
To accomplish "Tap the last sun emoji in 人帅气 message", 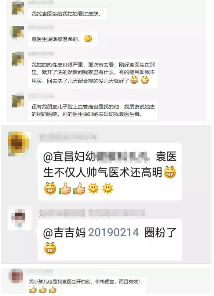I will pyautogui.click(x=108, y=188).
